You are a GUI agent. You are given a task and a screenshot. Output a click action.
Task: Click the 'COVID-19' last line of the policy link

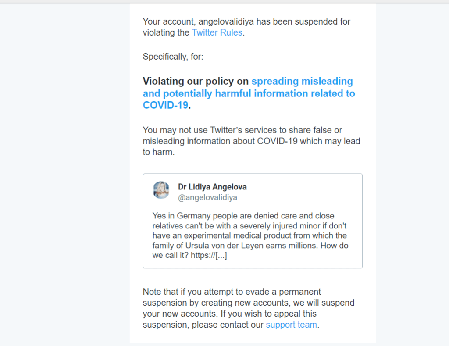click(x=165, y=106)
